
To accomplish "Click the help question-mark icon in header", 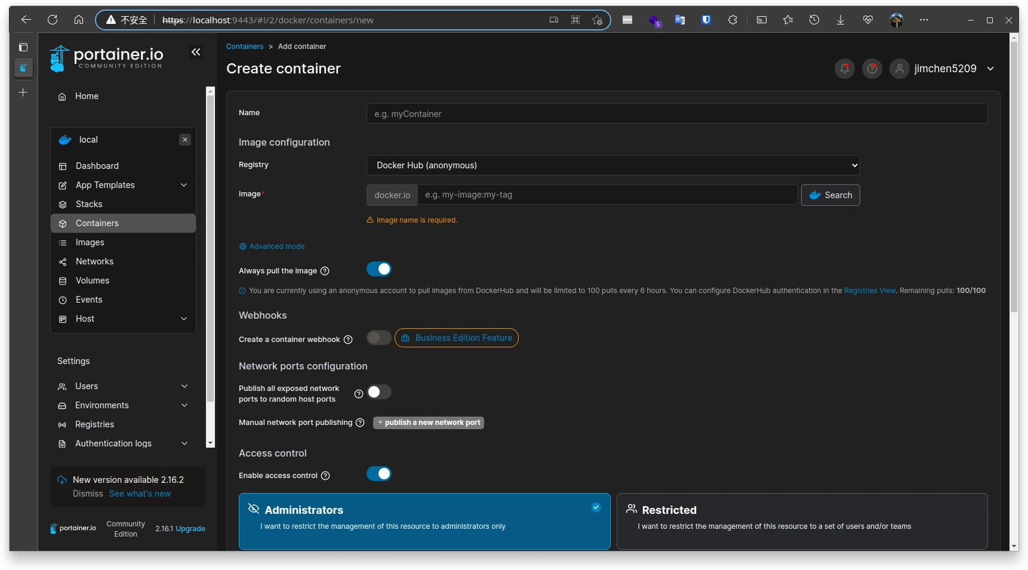I will (x=872, y=69).
